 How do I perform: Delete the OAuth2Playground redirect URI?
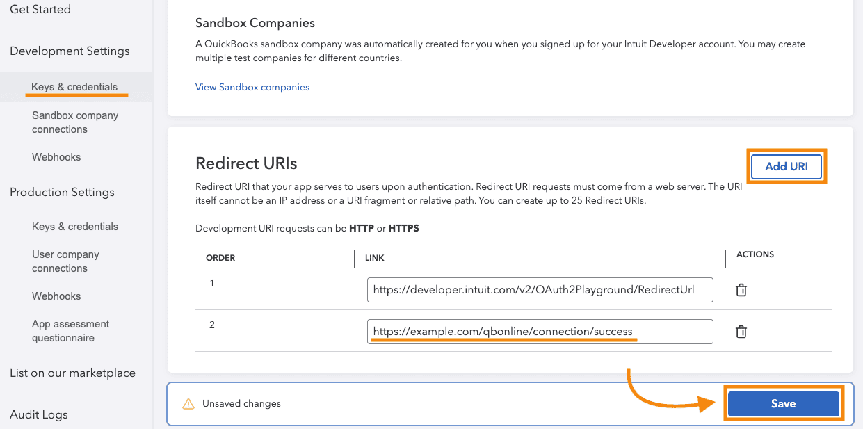click(741, 289)
